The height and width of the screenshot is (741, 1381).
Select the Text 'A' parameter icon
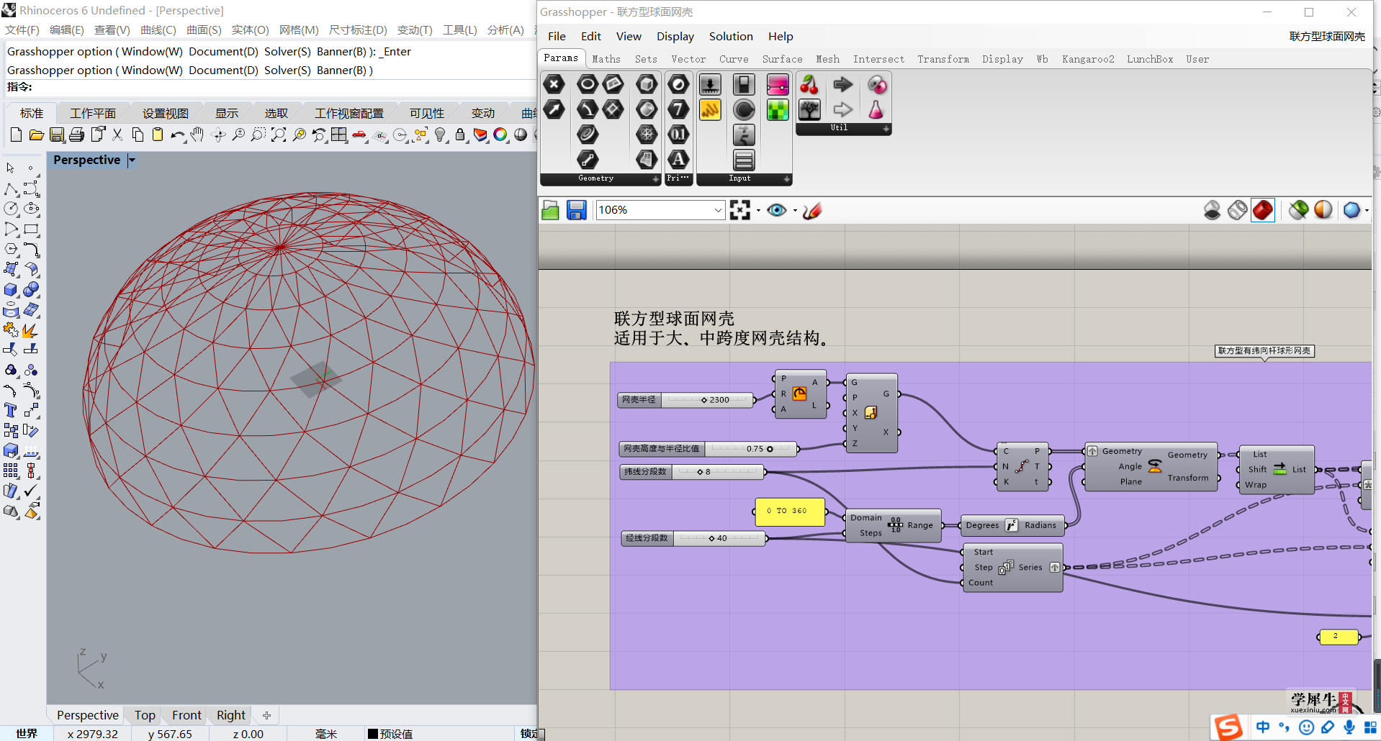pyautogui.click(x=678, y=160)
